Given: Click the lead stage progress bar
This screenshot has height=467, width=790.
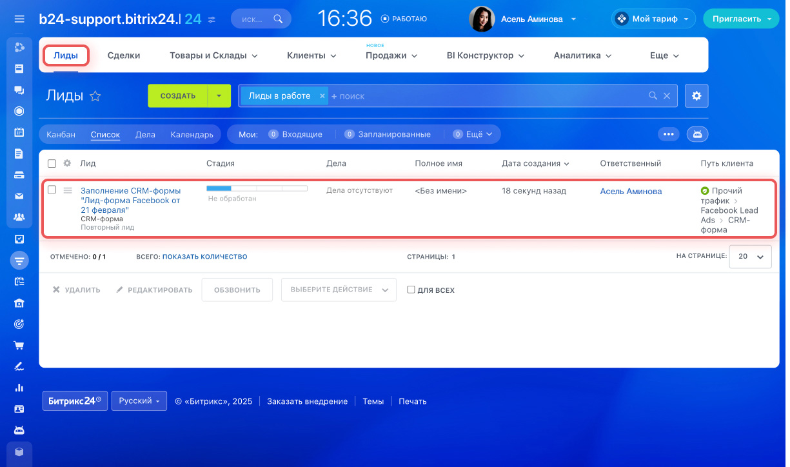Looking at the screenshot, I should pos(257,188).
